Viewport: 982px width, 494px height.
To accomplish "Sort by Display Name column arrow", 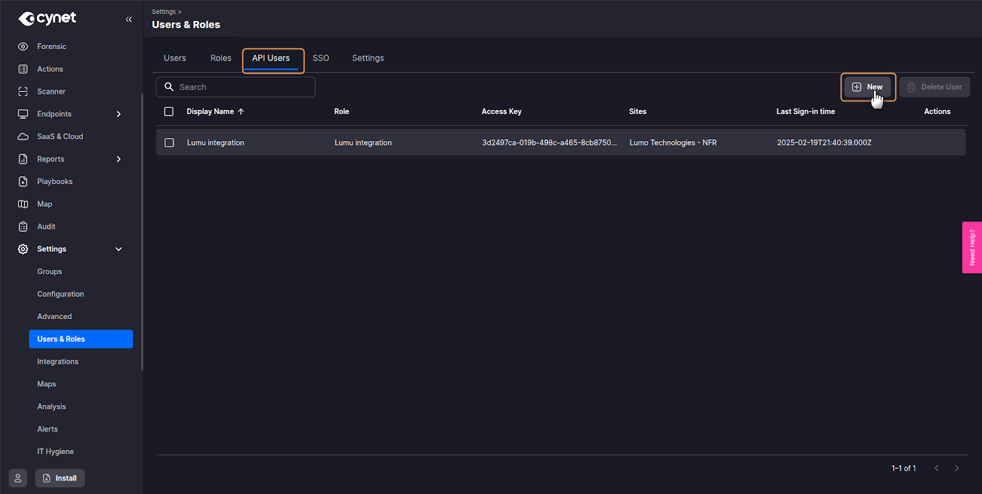I will [241, 112].
